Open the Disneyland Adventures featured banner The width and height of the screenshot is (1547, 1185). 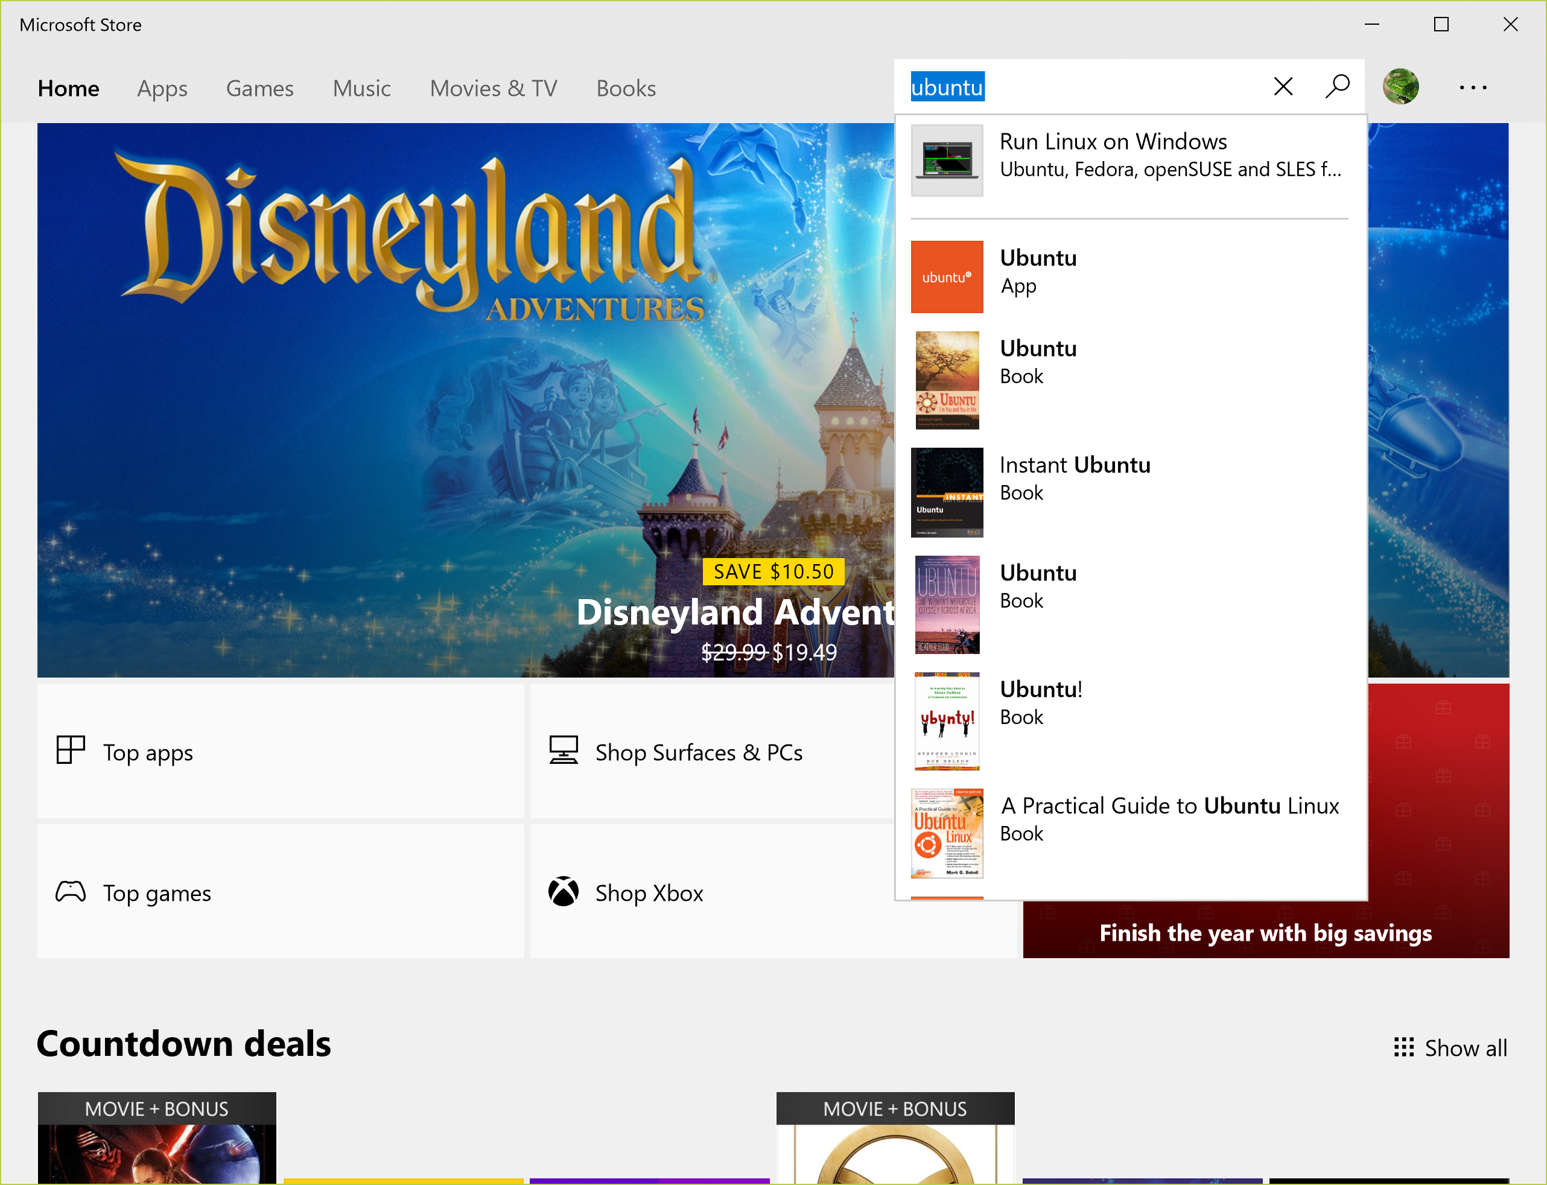point(466,400)
